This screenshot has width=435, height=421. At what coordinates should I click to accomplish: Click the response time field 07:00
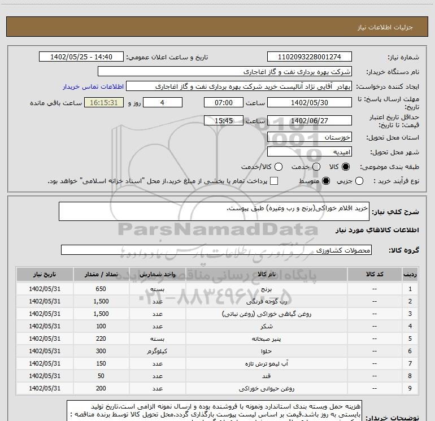point(224,102)
